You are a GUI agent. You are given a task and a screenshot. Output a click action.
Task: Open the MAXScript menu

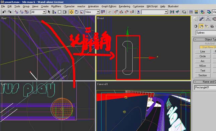pos(152,6)
